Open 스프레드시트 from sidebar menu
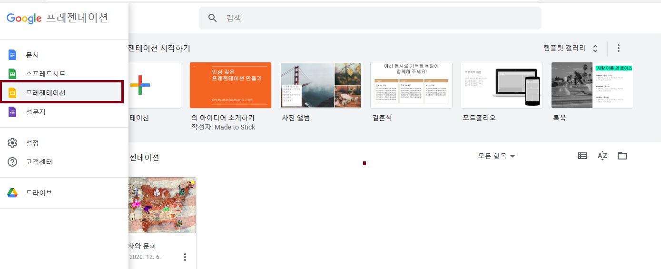661x269 pixels. click(x=64, y=74)
